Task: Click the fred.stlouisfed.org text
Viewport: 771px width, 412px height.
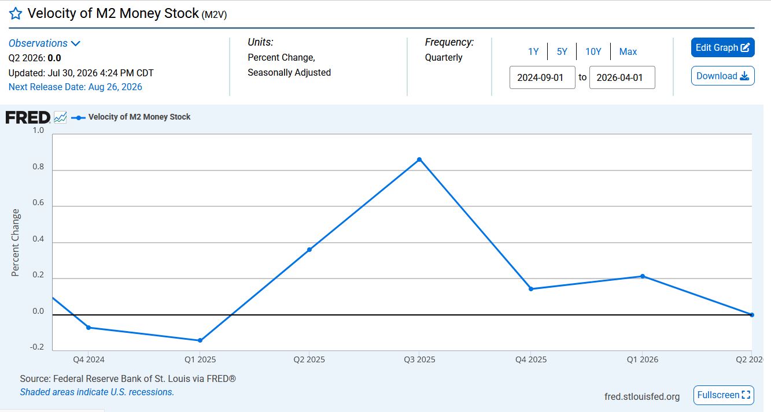Action: tap(642, 396)
